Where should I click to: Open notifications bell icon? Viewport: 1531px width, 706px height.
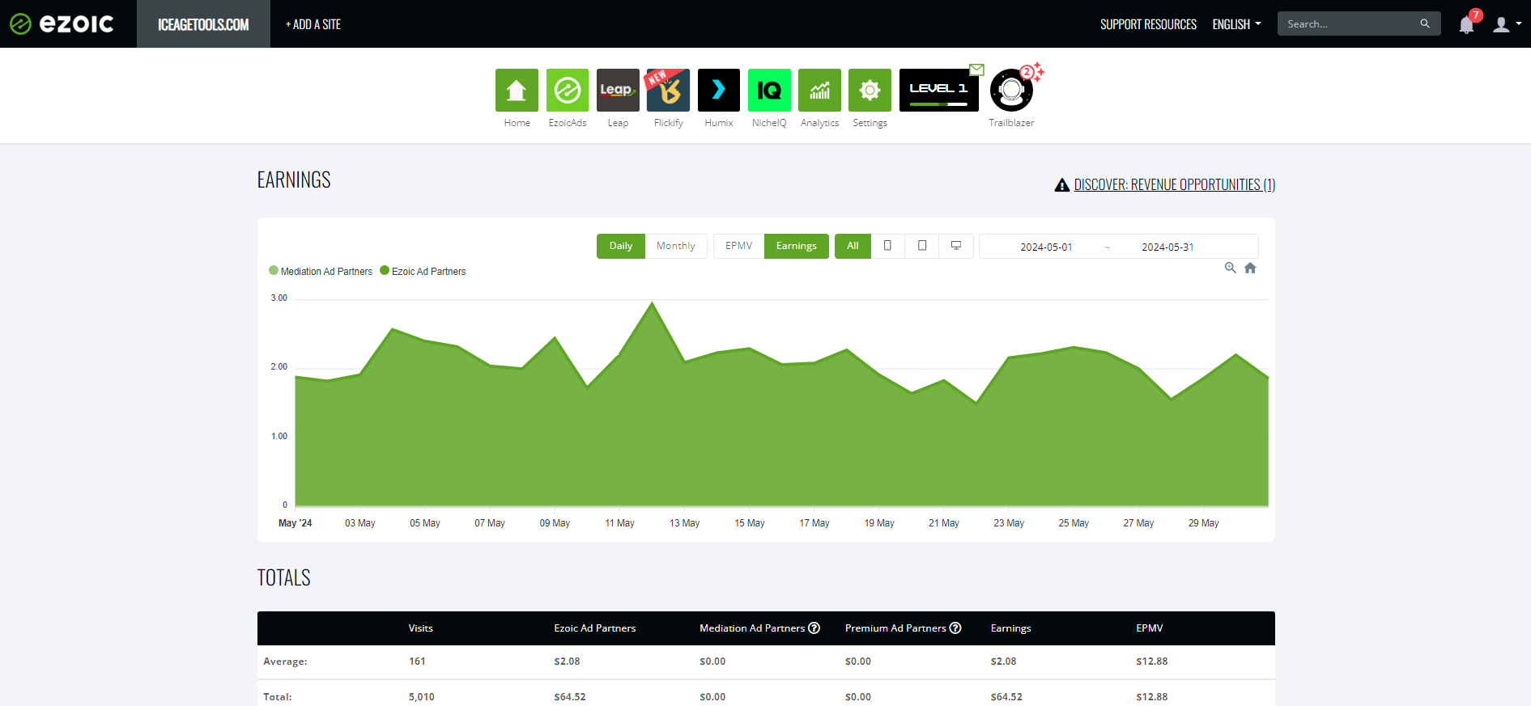[x=1466, y=25]
